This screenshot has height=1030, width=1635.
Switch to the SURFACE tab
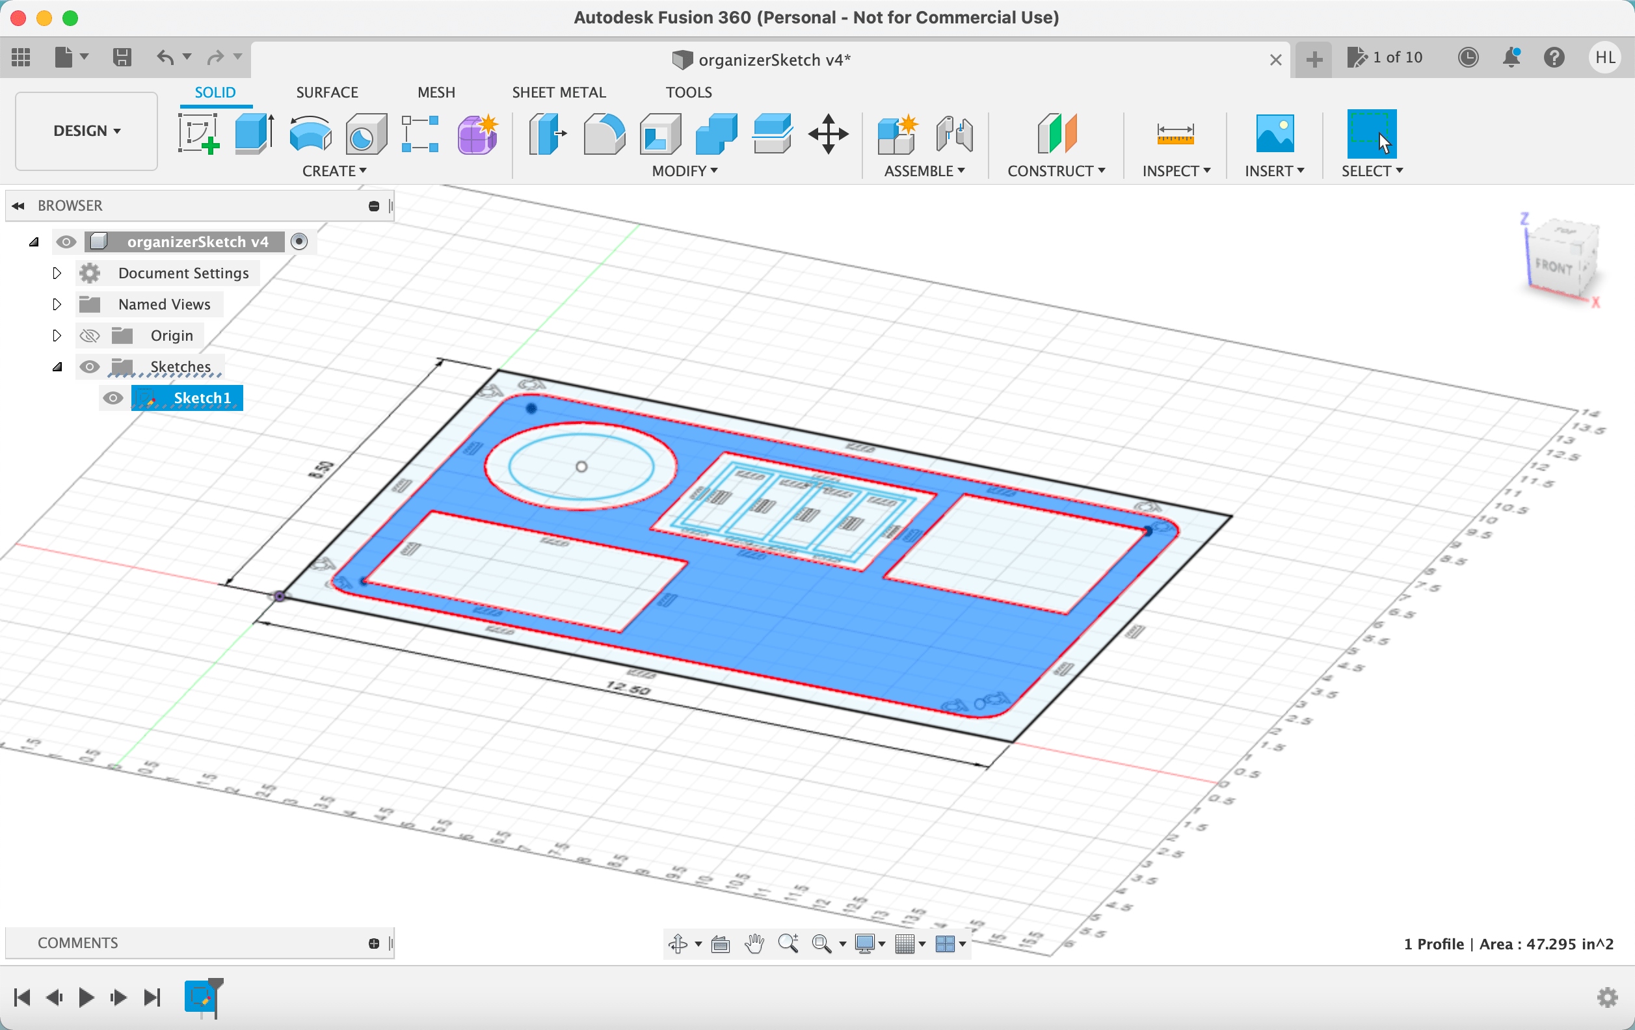tap(326, 92)
